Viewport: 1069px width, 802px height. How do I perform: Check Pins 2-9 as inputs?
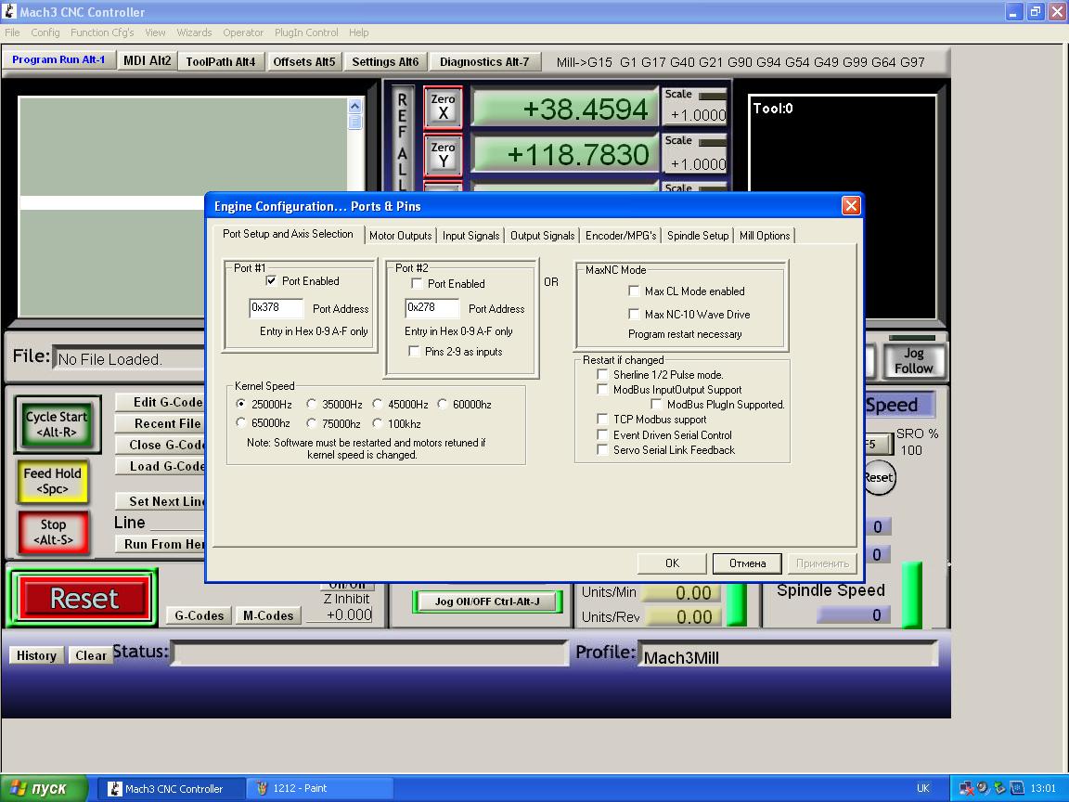pos(414,351)
